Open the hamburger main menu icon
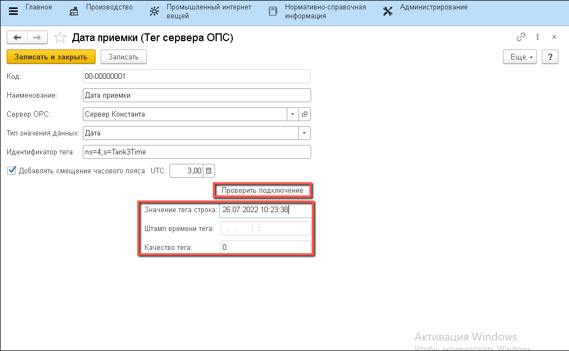569x351 pixels. point(13,12)
